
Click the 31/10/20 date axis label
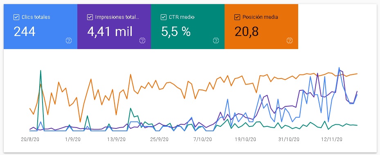[289, 139]
